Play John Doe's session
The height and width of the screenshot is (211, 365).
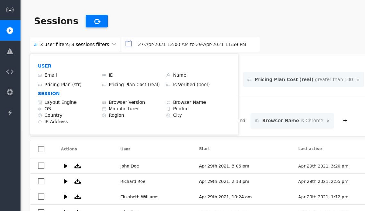[66, 166]
